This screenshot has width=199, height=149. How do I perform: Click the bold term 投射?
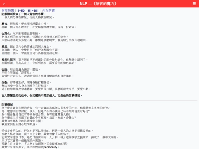(x=4, y=47)
